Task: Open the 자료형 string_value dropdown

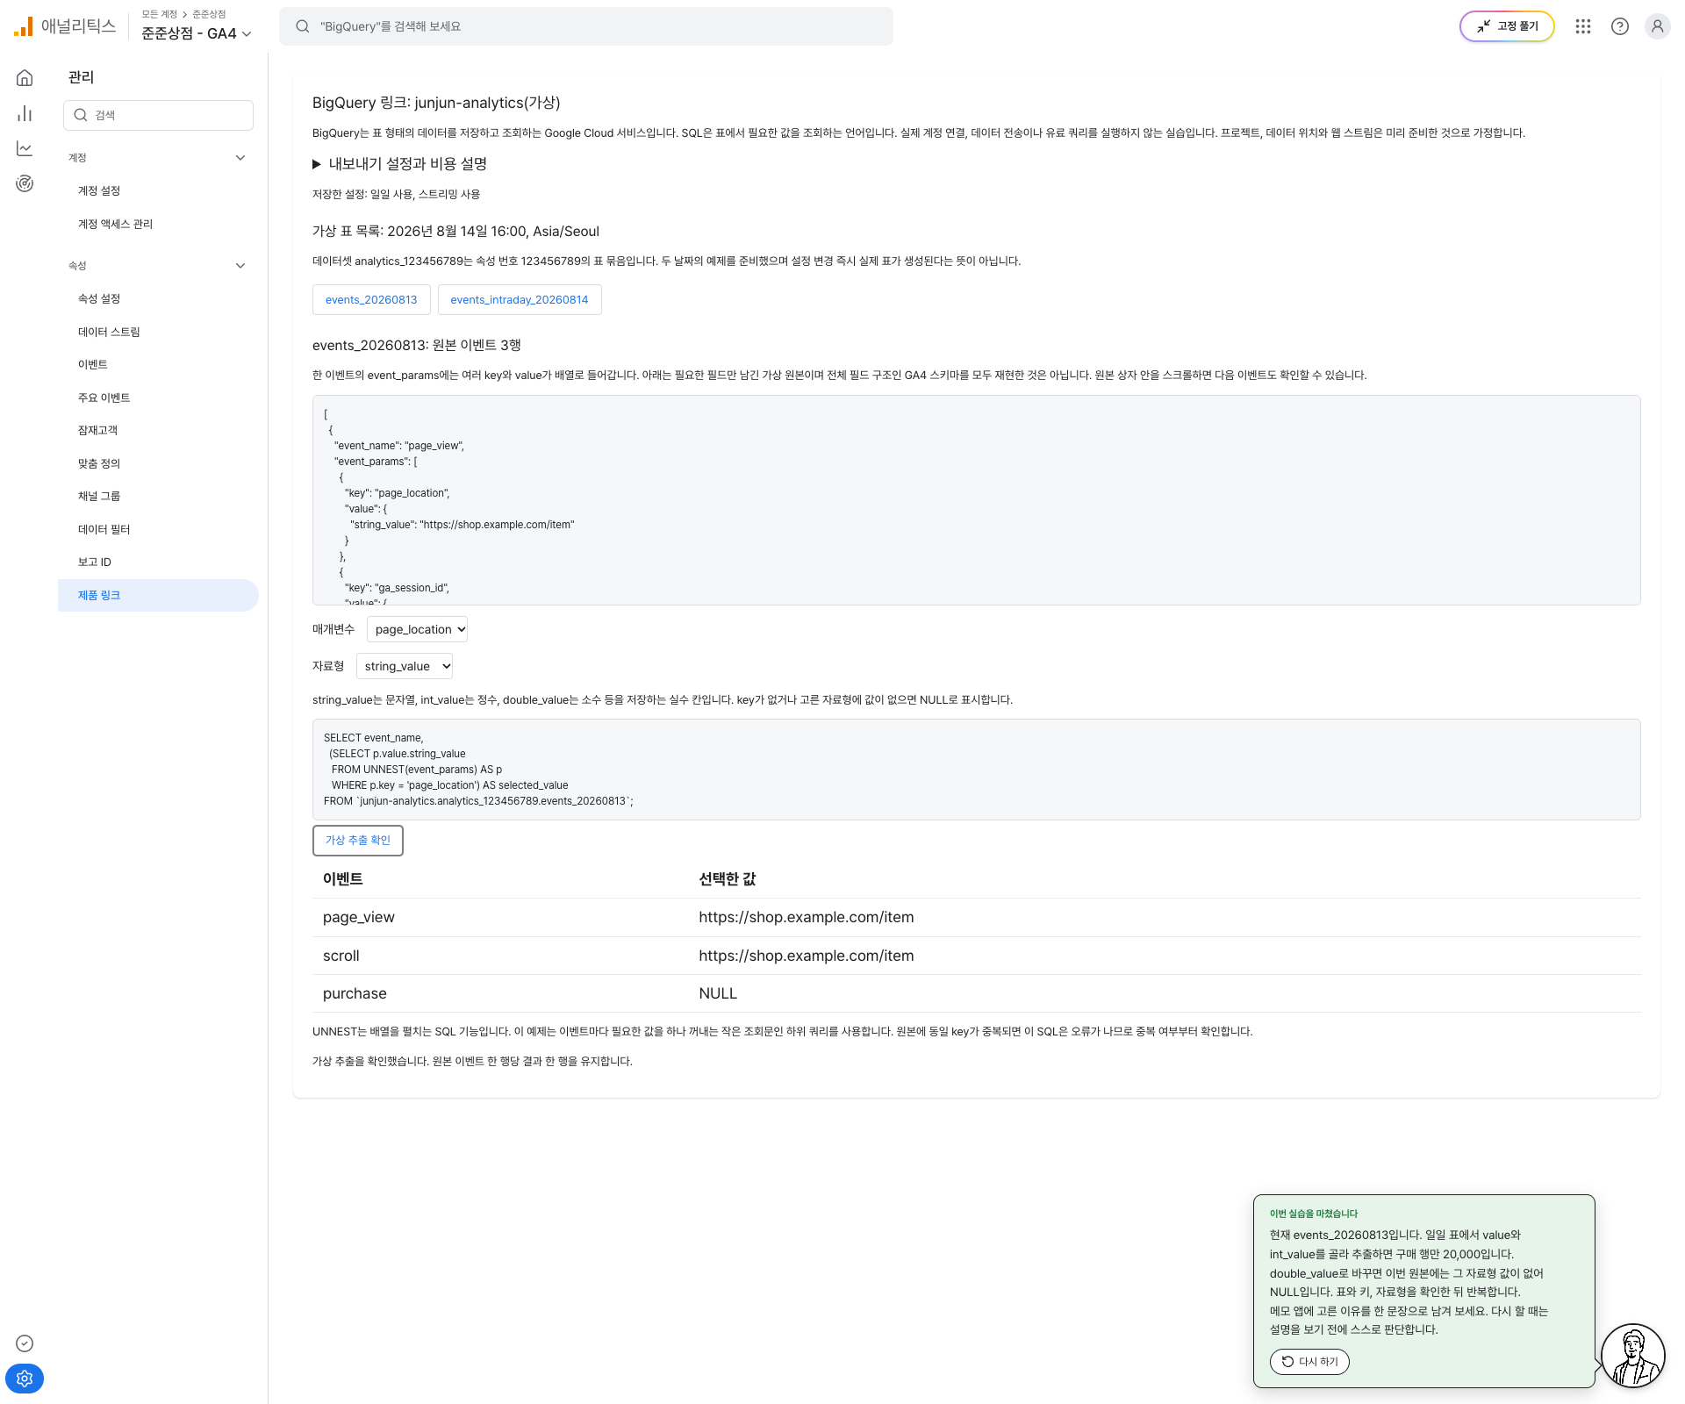Action: (x=405, y=666)
